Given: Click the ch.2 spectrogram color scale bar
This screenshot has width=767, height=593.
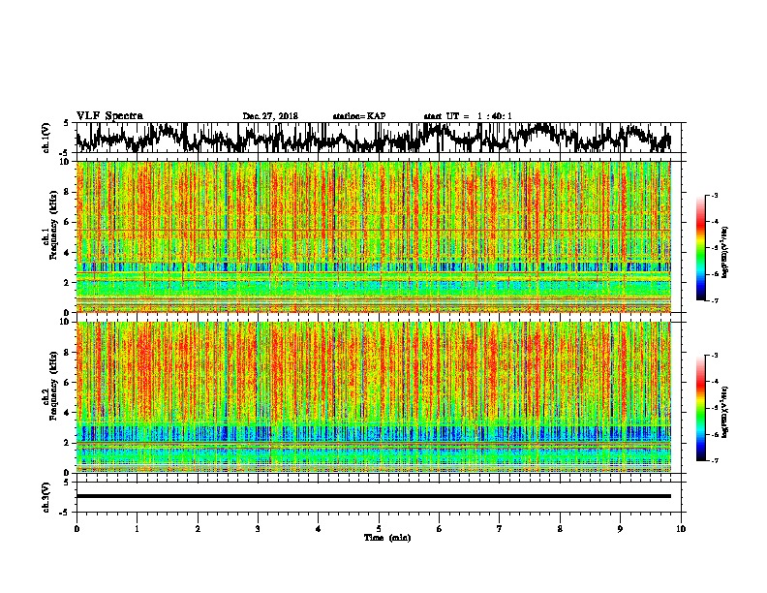Looking at the screenshot, I should pyautogui.click(x=701, y=408).
